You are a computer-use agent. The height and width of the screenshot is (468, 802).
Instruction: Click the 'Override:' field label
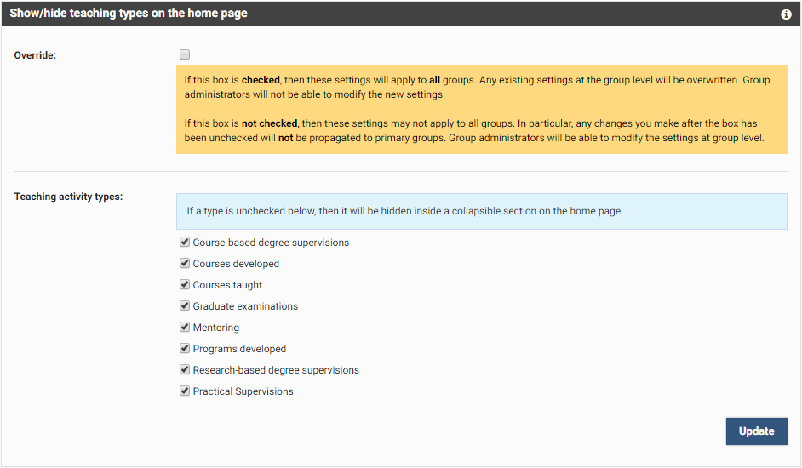[36, 55]
